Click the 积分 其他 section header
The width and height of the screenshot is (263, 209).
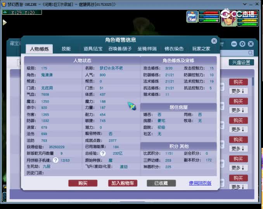pos(178,146)
